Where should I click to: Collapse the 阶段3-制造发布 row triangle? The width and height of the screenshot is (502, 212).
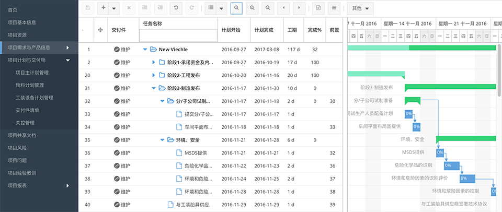point(154,88)
